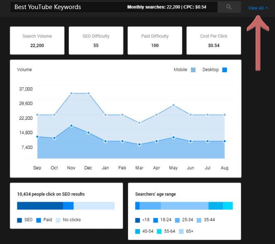Click the SEO segment of clicks bar
275x244 pixels.
coord(40,206)
